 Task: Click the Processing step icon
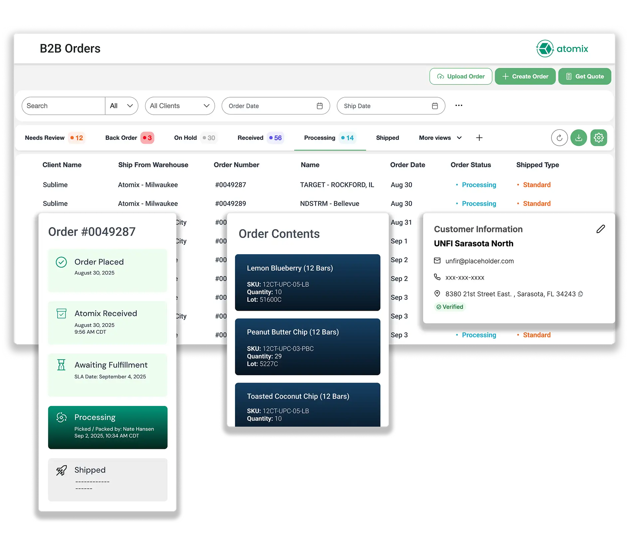[x=62, y=417]
